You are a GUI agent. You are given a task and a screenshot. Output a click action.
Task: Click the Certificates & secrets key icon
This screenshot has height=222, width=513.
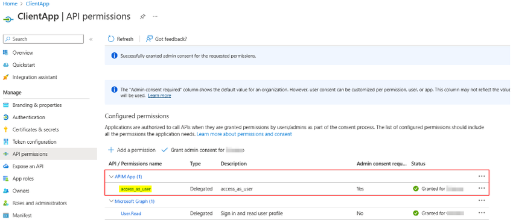point(5,129)
